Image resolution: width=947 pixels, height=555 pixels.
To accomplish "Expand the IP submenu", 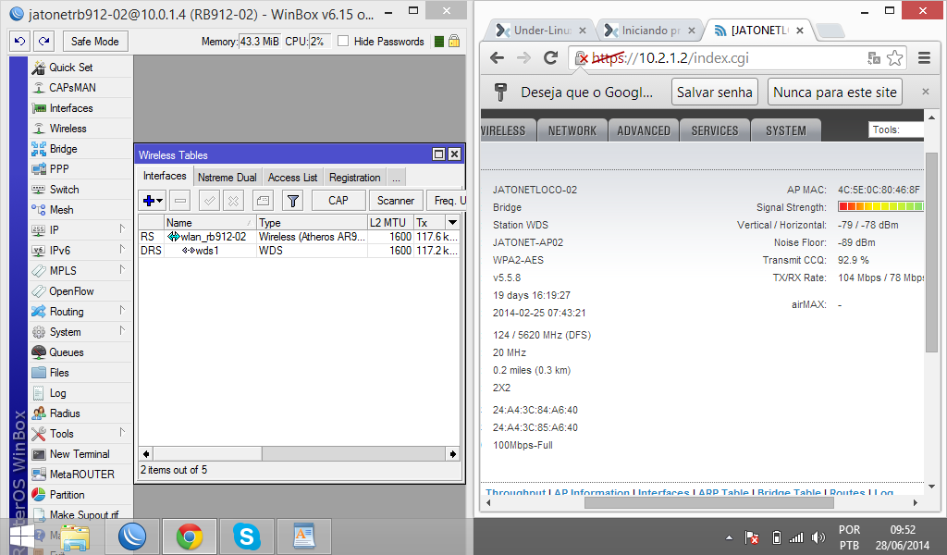I will (122, 228).
